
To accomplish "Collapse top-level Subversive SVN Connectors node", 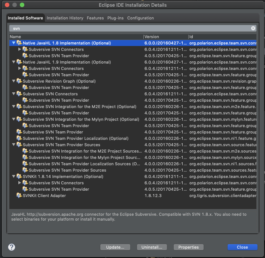I will point(14,94).
